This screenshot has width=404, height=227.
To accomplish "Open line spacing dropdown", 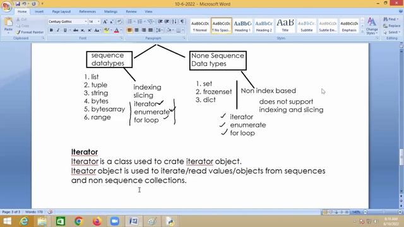I will click(x=159, y=30).
